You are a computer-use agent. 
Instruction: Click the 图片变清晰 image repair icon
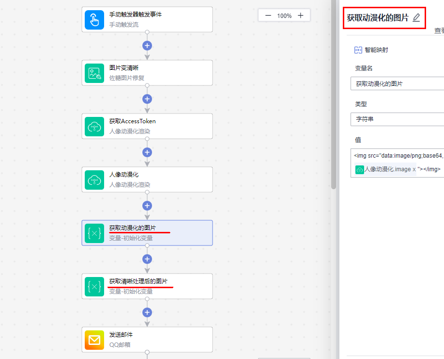pyautogui.click(x=94, y=73)
